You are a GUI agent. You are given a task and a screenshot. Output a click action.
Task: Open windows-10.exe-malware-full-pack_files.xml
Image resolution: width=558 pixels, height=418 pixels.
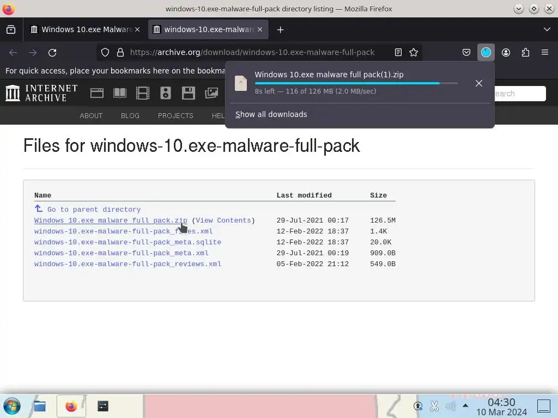tap(124, 231)
